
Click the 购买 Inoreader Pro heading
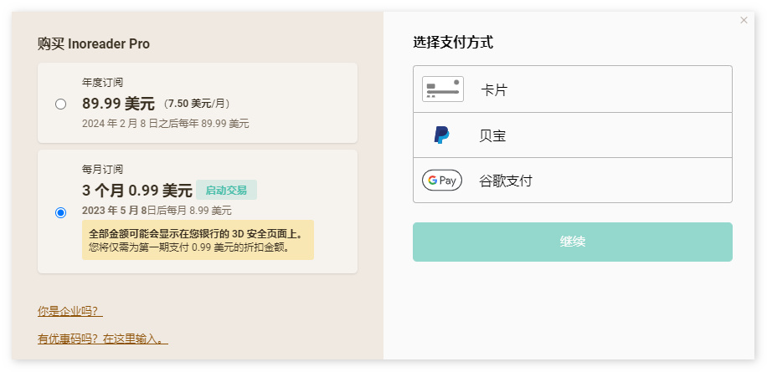coord(94,43)
